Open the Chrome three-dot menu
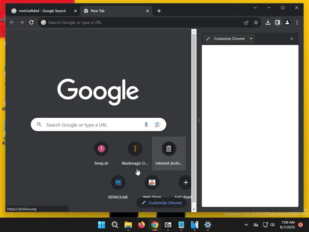The height and width of the screenshot is (232, 309). tap(297, 22)
